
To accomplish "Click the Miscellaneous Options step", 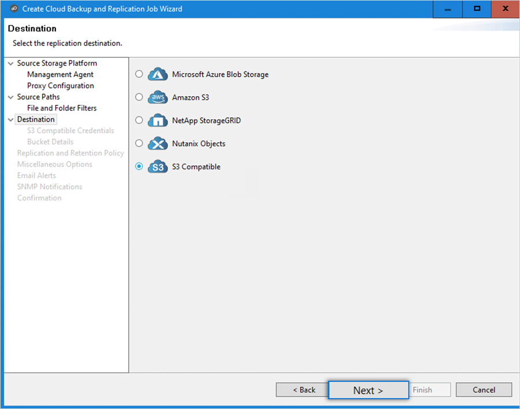I will pos(55,164).
